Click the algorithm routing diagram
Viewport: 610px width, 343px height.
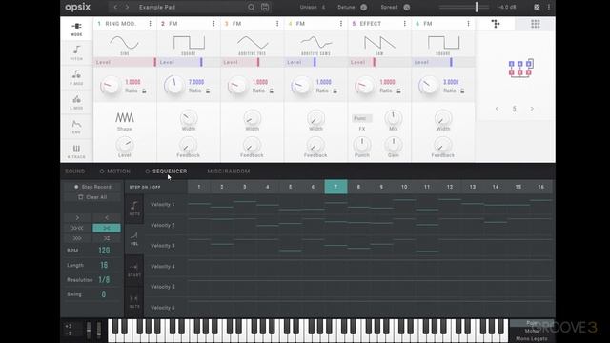pos(520,68)
